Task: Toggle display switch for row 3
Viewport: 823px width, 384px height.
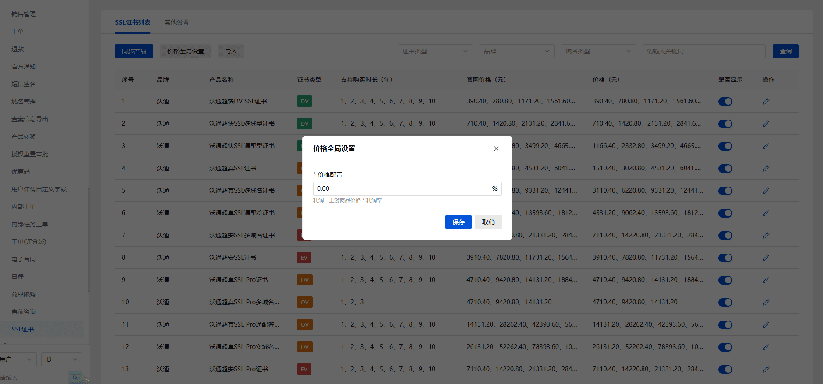Action: 725,146
